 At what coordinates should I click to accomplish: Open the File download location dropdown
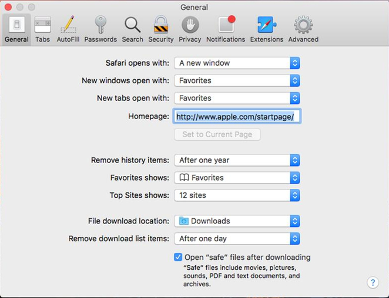pyautogui.click(x=237, y=221)
